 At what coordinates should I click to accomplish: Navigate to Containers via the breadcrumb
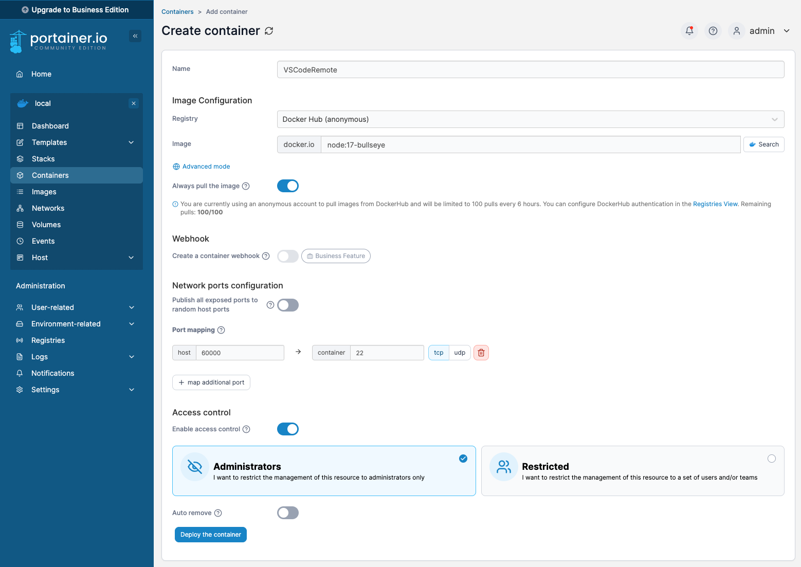pyautogui.click(x=177, y=11)
